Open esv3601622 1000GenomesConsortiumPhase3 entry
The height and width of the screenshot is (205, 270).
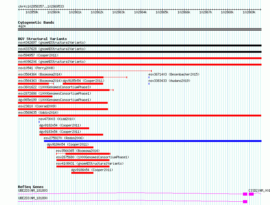[55, 87]
